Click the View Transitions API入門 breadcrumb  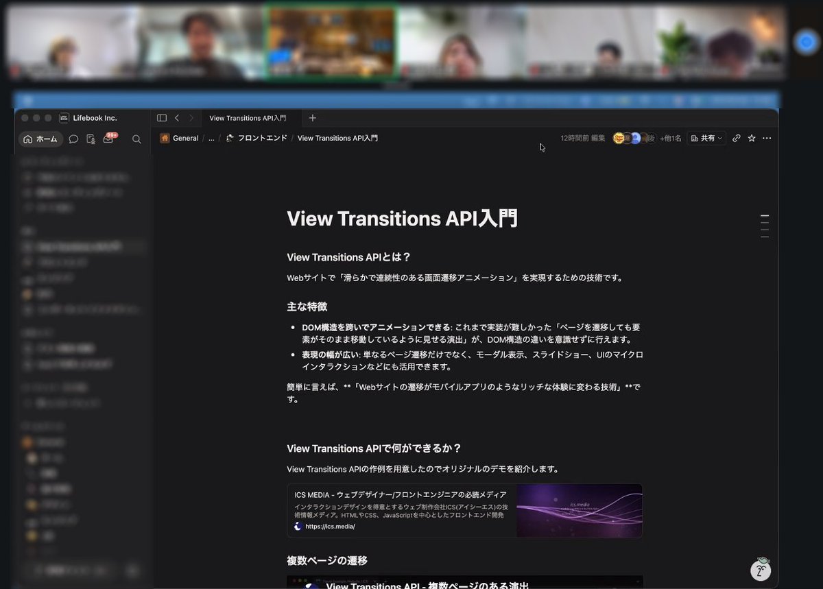tap(337, 138)
